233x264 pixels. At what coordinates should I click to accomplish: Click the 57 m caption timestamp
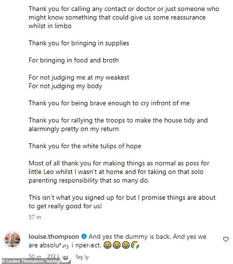(x=35, y=217)
